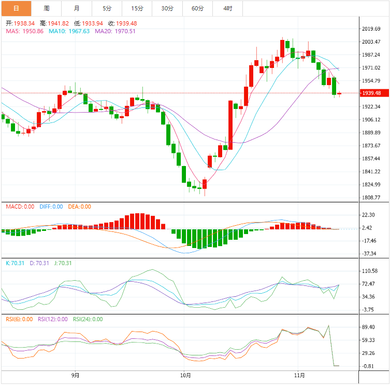Switch to the 5分 interval tab
This screenshot has height=385, width=390.
tap(107, 8)
